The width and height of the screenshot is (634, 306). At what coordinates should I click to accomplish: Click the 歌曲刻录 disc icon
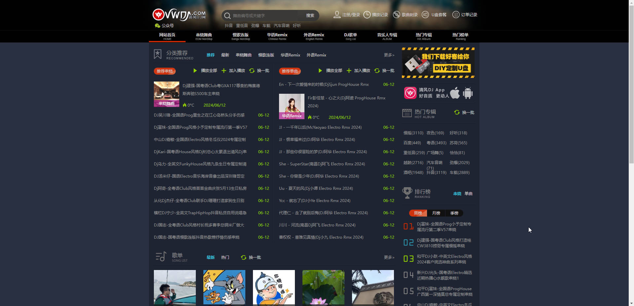coord(396,15)
